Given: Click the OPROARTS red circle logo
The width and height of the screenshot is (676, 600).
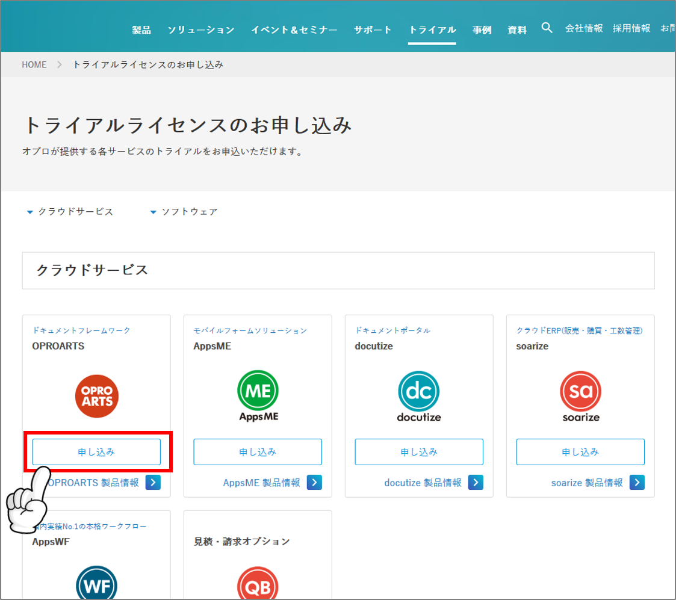Looking at the screenshot, I should coord(96,396).
